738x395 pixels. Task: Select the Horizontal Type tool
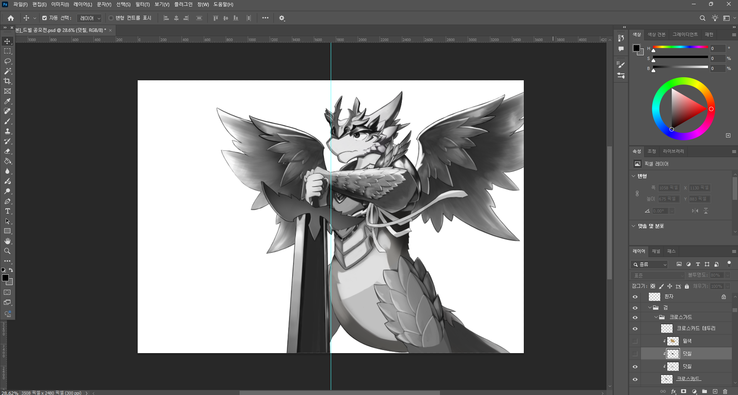coord(7,211)
